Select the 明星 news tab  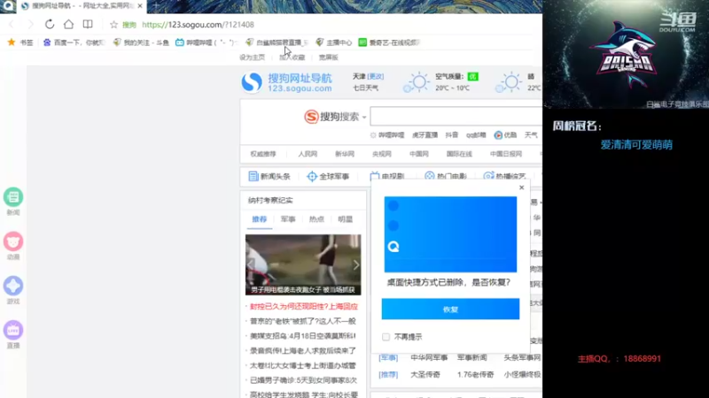345,219
